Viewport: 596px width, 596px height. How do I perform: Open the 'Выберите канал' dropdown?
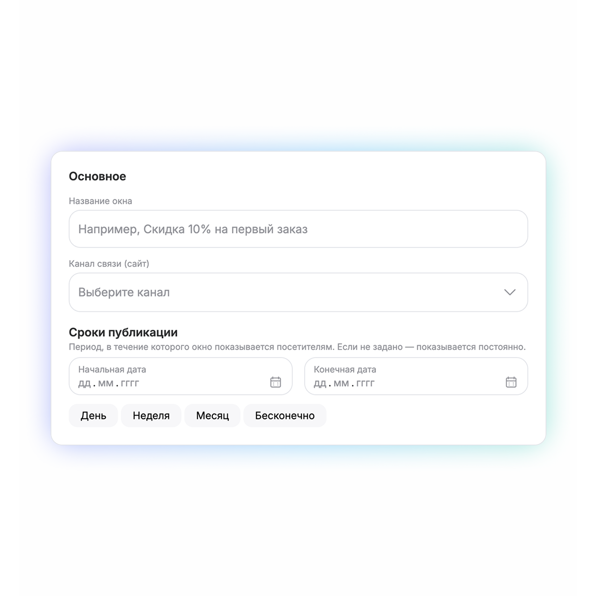[298, 292]
